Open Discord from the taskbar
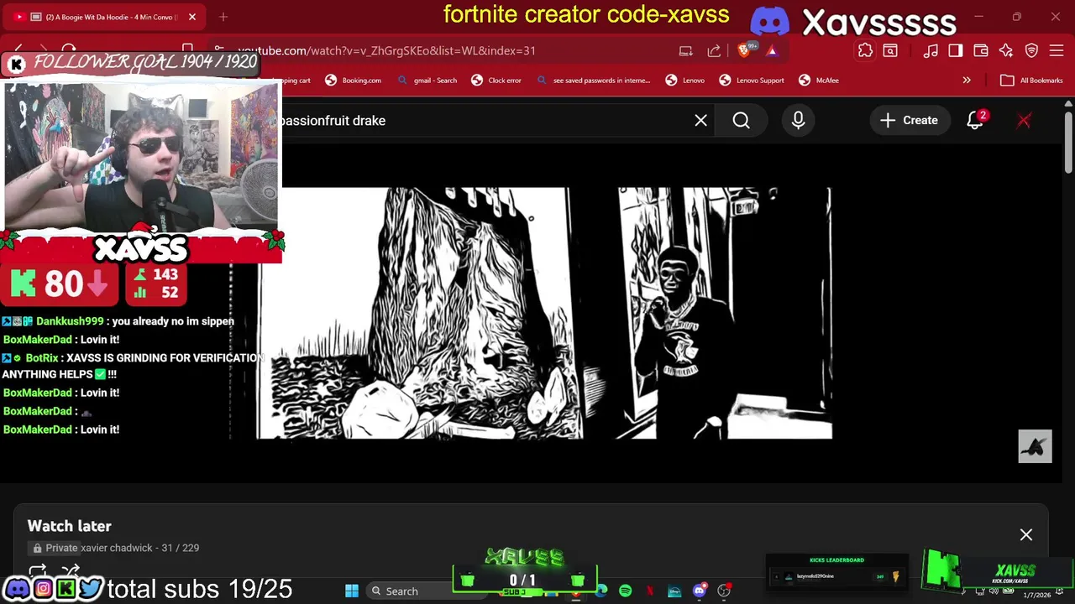 point(700,591)
